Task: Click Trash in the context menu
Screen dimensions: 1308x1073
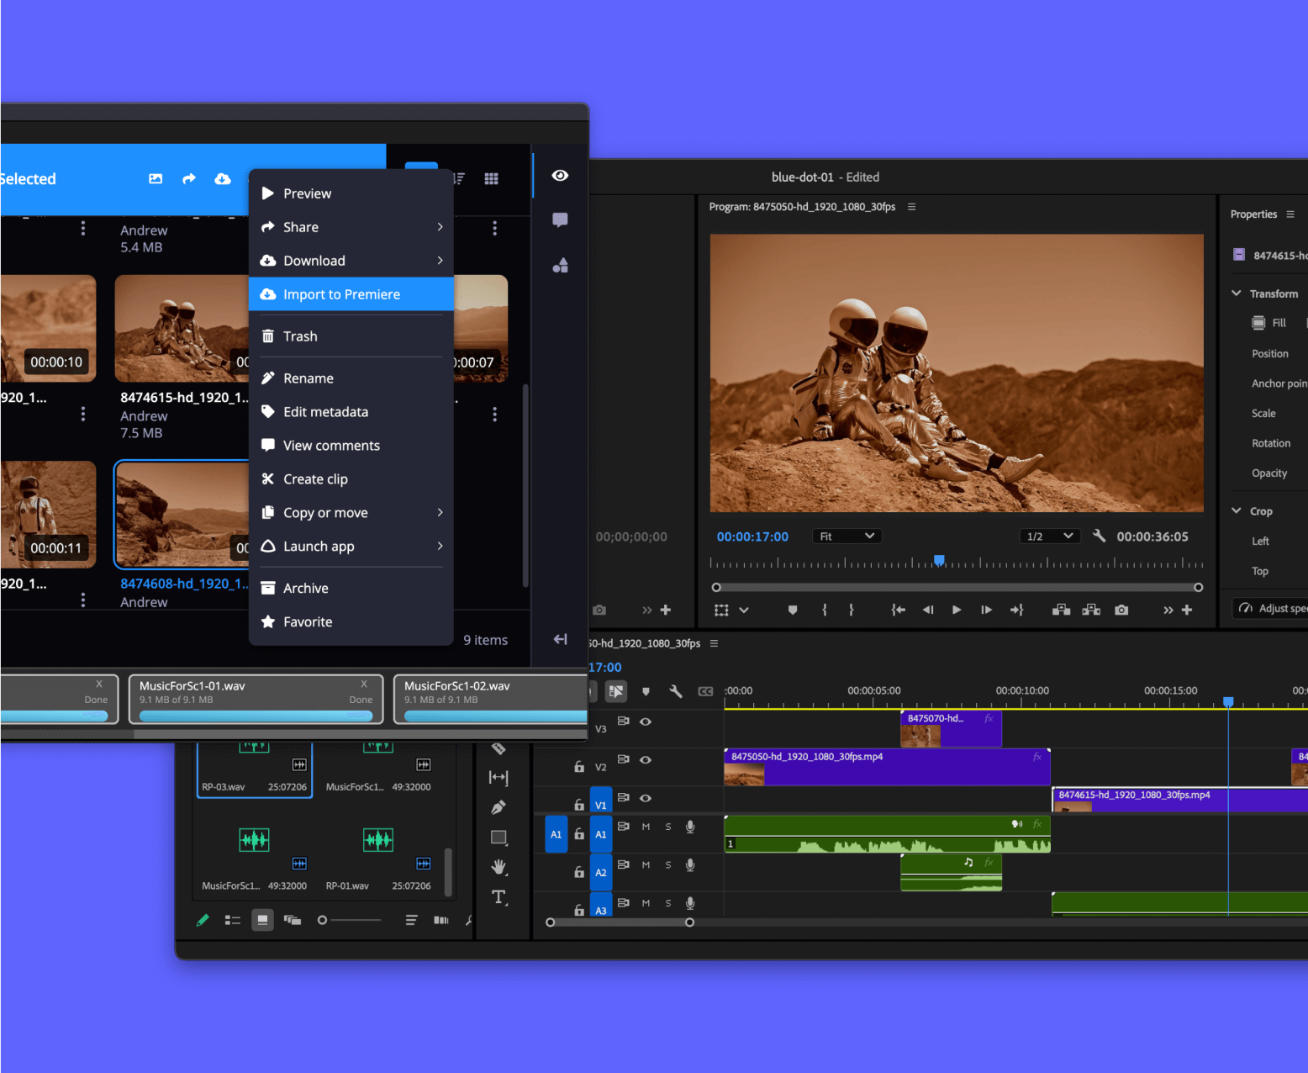Action: 351,336
